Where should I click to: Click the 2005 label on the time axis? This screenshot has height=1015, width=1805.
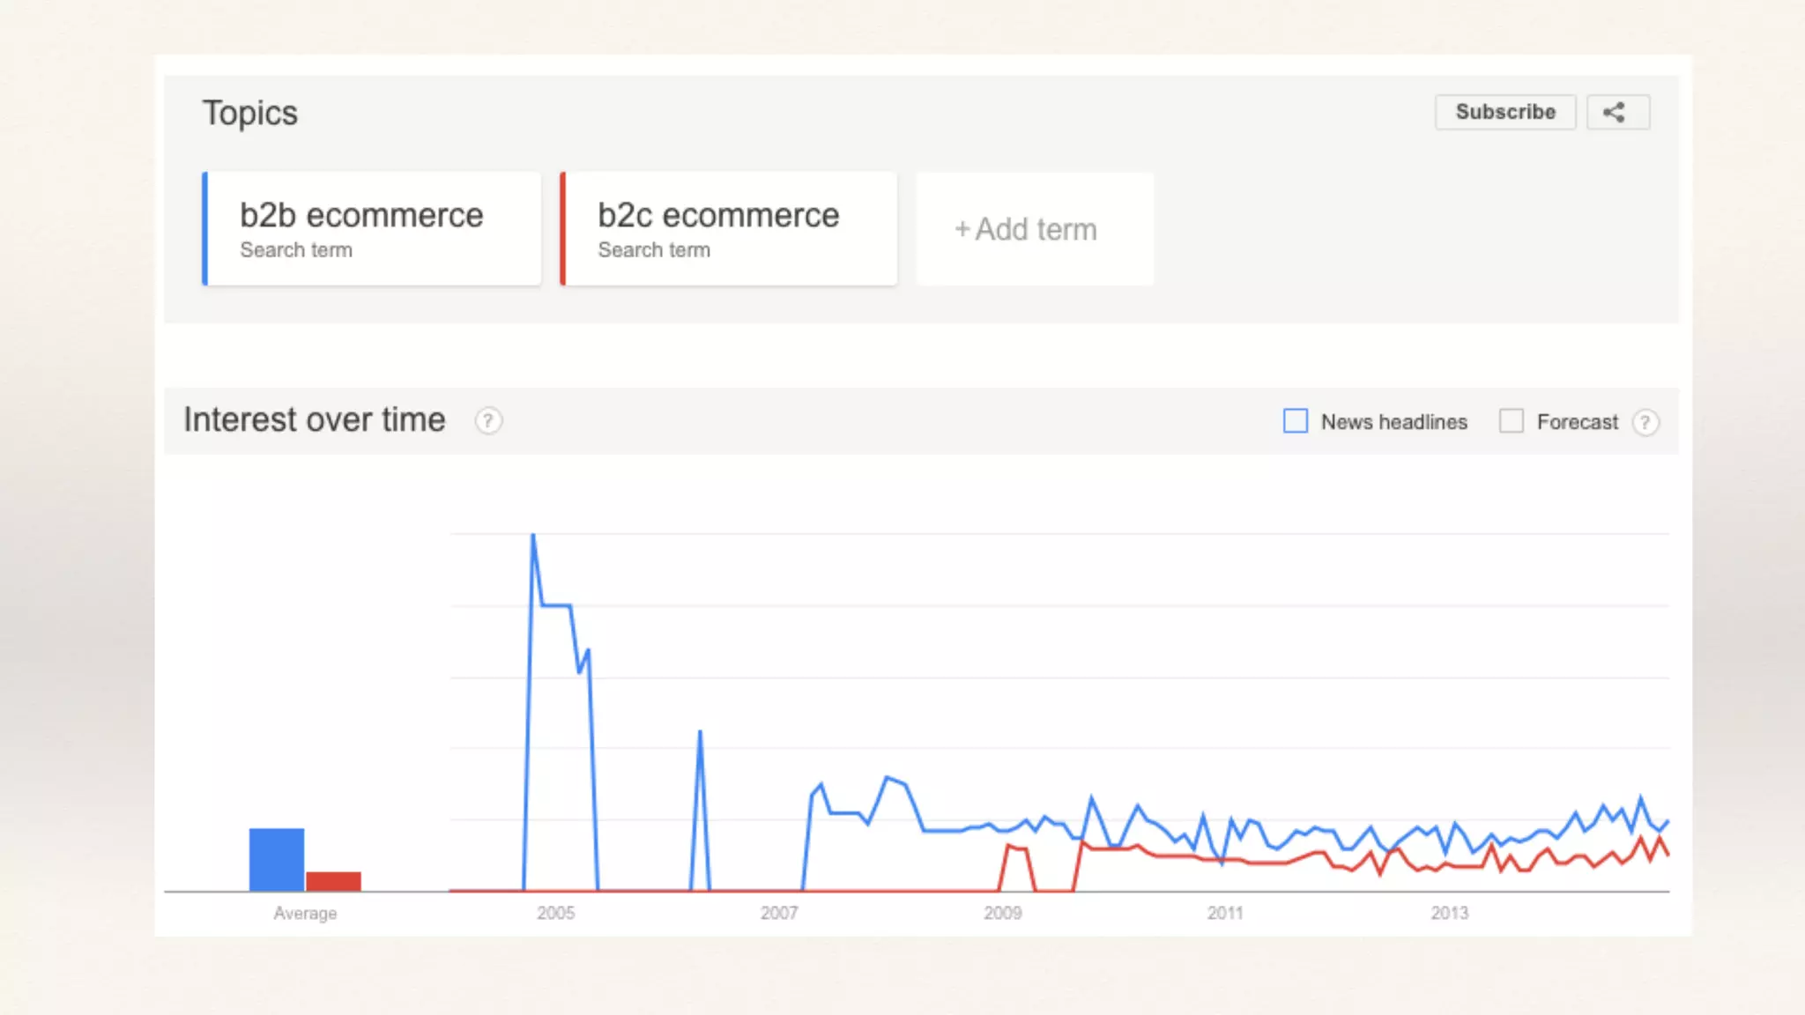[x=555, y=914]
